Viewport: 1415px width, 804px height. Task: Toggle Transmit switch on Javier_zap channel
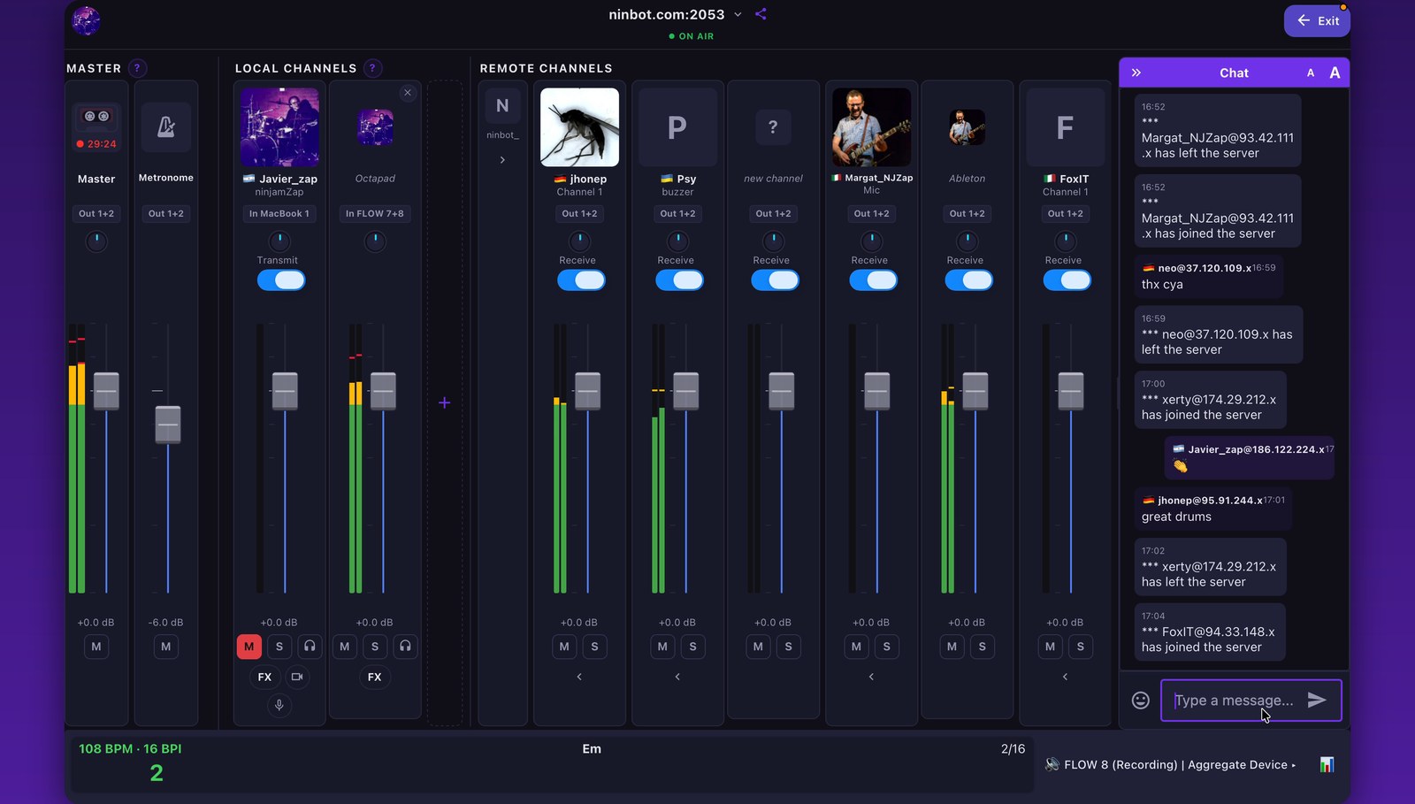[x=281, y=280]
